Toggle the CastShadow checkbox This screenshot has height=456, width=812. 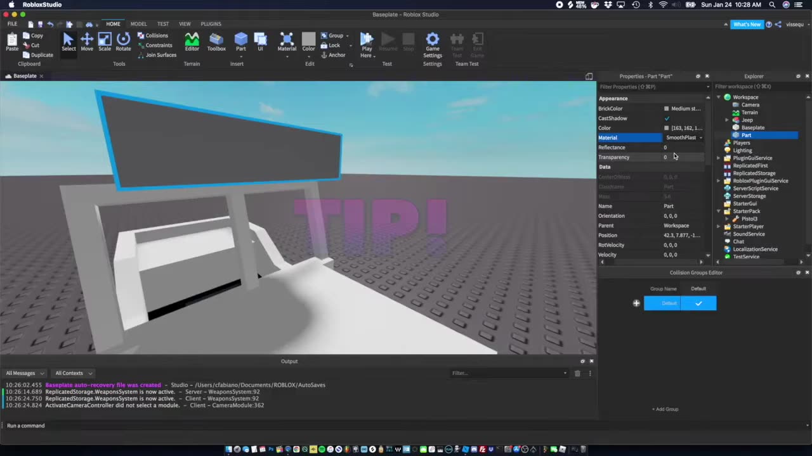[x=667, y=118]
